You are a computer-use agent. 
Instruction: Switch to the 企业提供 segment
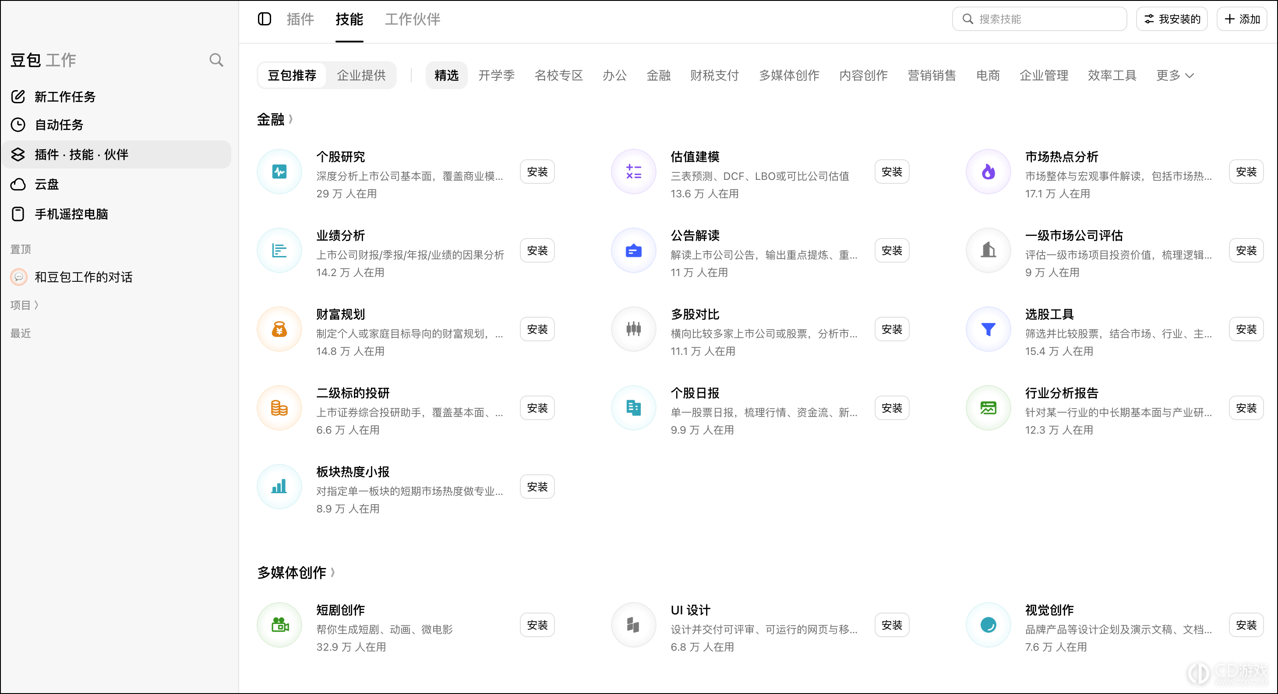point(361,75)
